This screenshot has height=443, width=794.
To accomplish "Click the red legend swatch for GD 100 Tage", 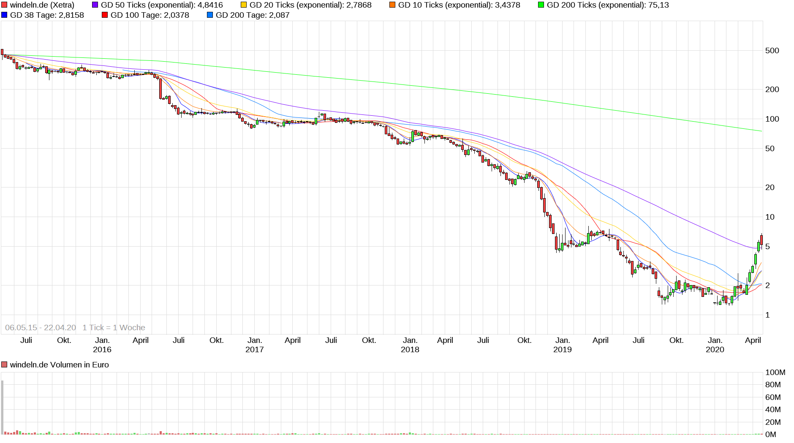I will (x=105, y=15).
